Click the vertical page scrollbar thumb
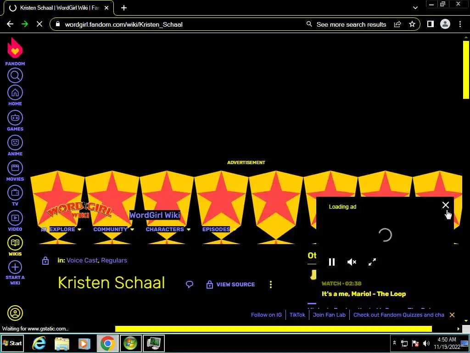Viewport: 470px width, 353px height. pos(466,70)
